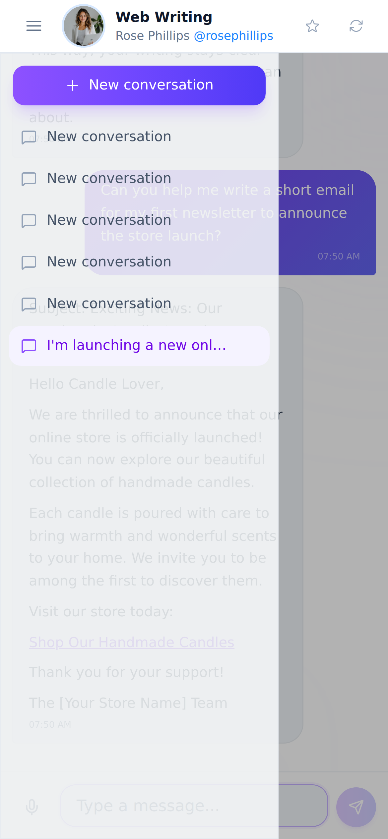Focus the Type a message input field

194,806
